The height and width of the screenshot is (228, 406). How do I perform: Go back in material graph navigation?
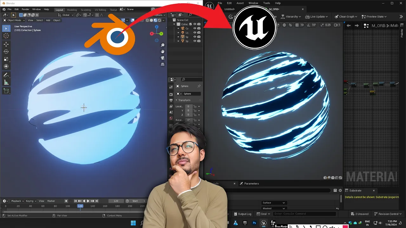point(349,26)
